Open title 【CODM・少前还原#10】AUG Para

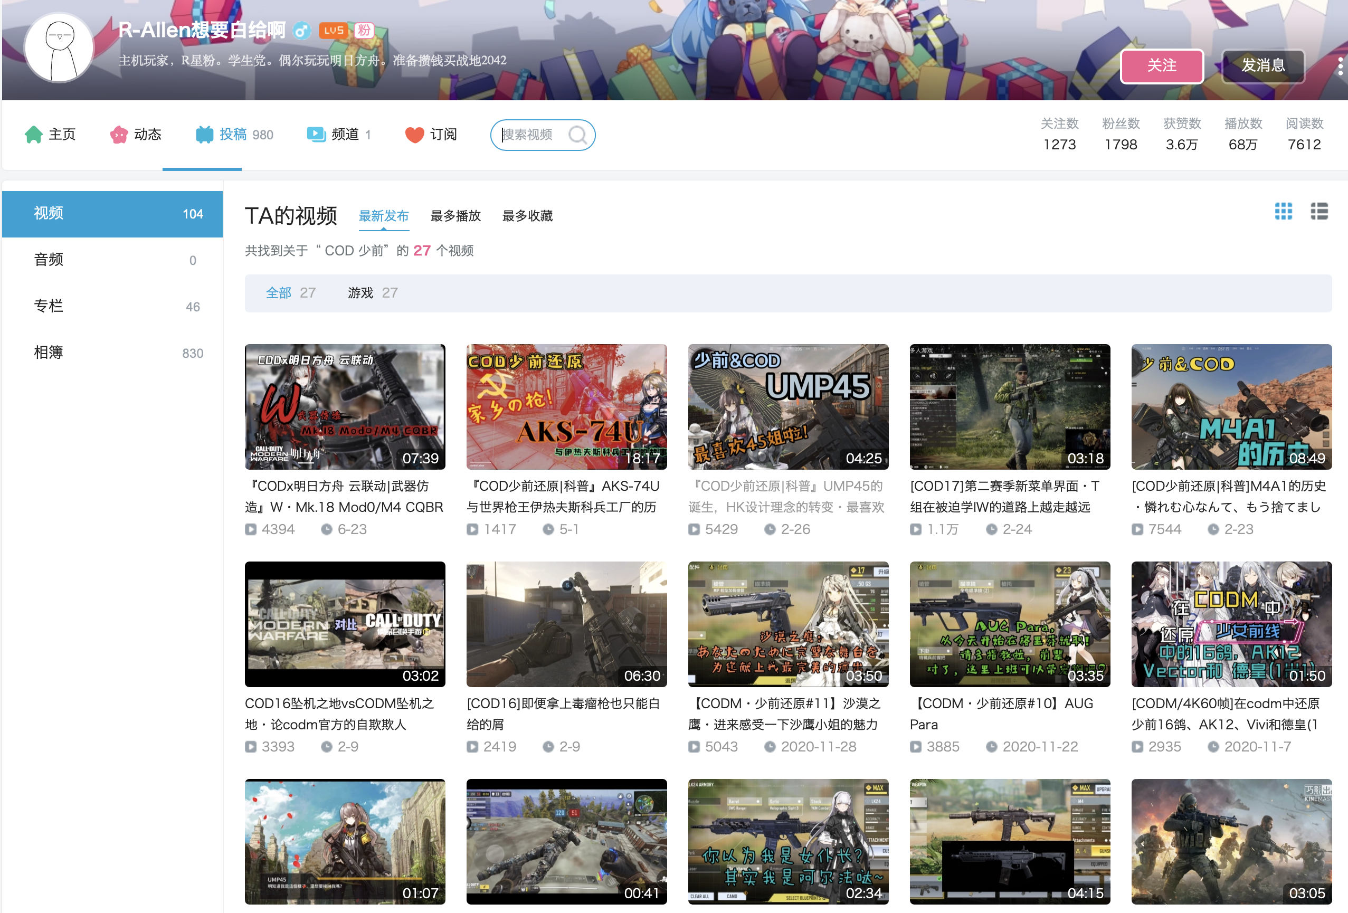coord(1002,714)
